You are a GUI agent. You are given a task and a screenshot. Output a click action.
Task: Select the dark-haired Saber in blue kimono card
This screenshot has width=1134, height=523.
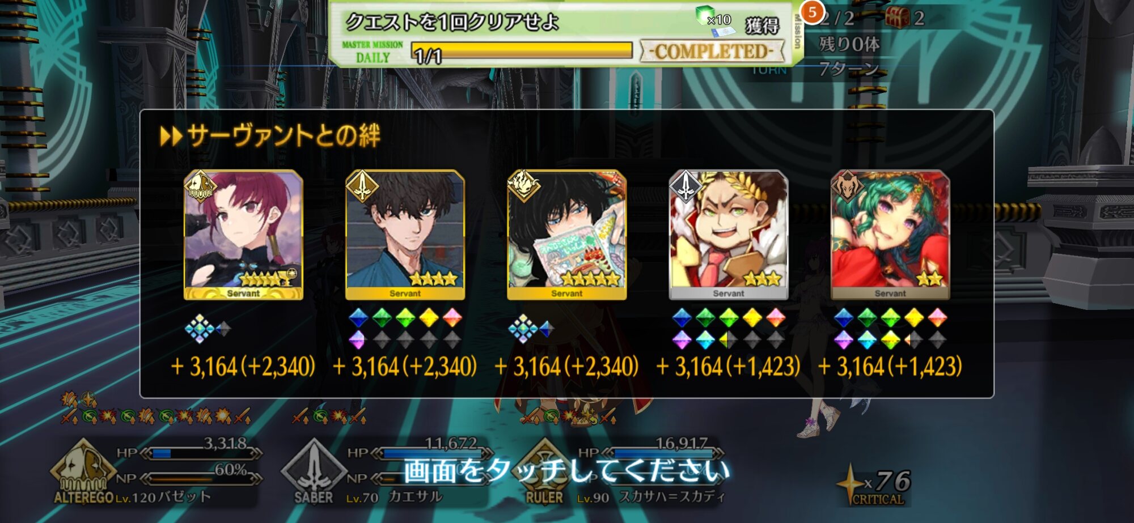click(405, 235)
